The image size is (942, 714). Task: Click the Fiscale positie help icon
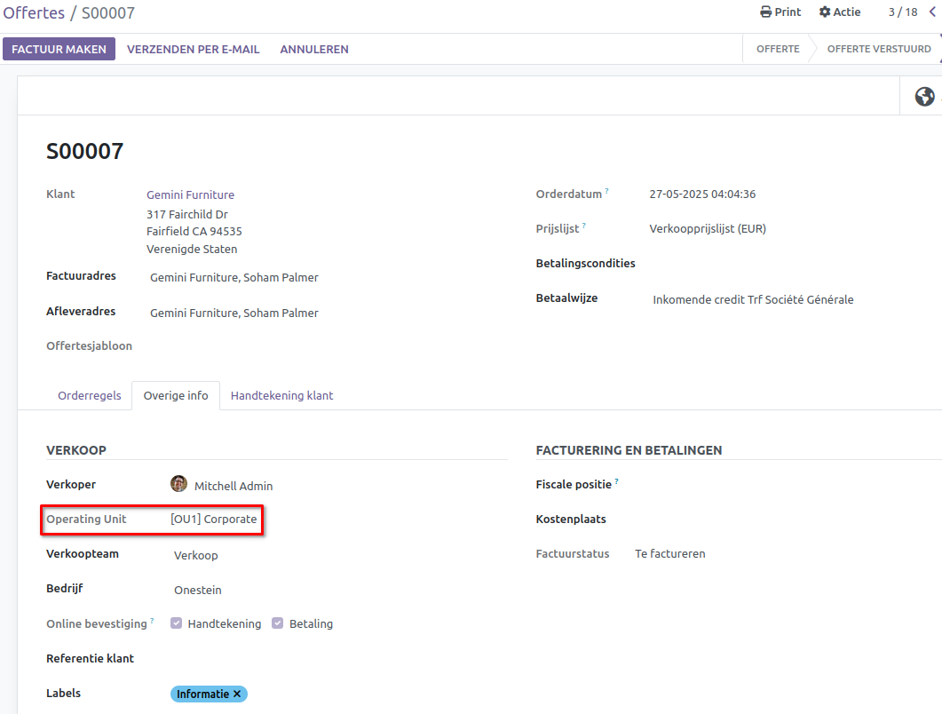point(616,482)
